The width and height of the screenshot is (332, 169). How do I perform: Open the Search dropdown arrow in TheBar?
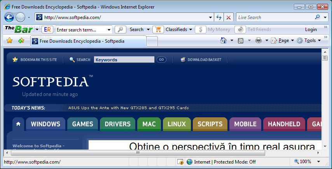click(x=148, y=30)
